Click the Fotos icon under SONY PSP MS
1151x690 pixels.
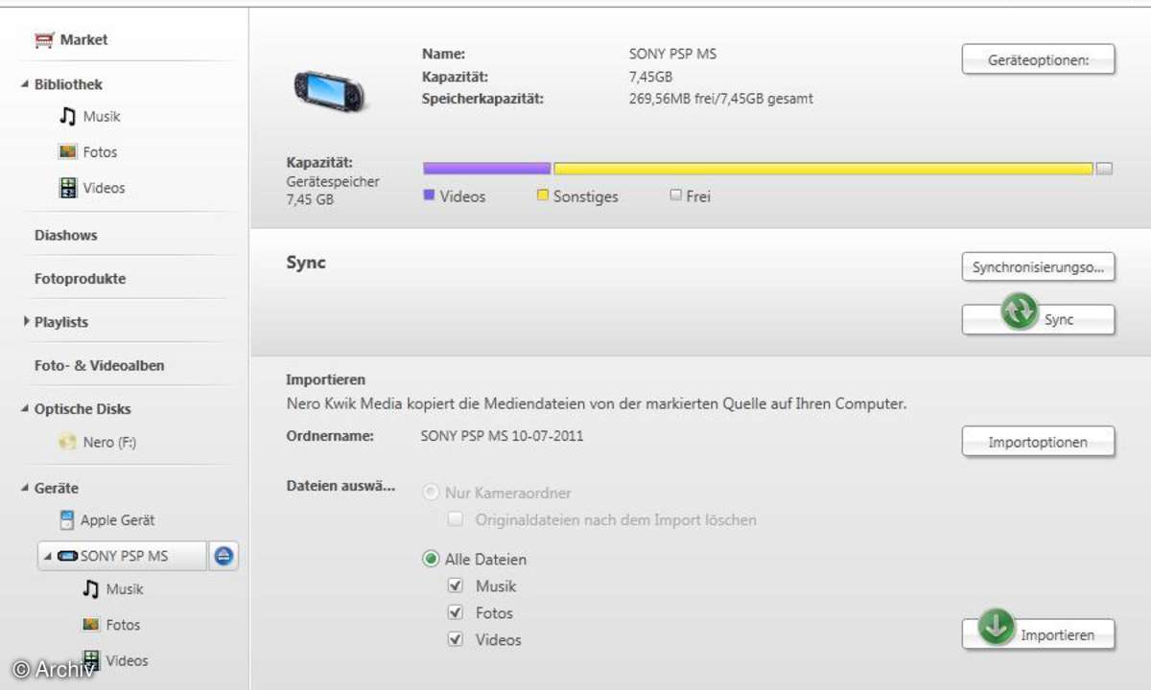coord(91,625)
